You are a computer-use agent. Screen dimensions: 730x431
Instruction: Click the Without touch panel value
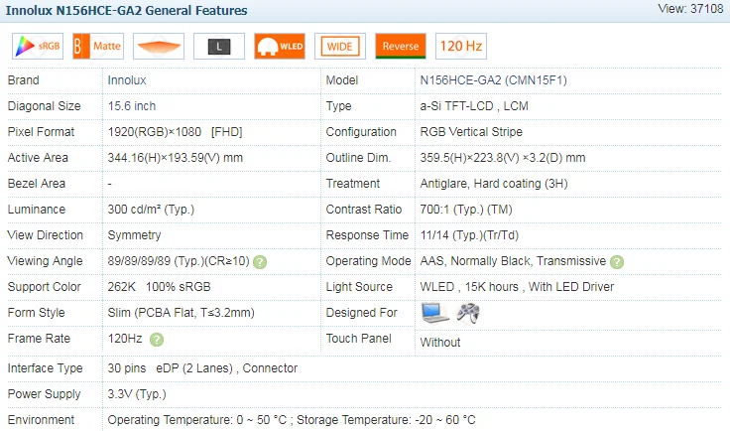440,343
